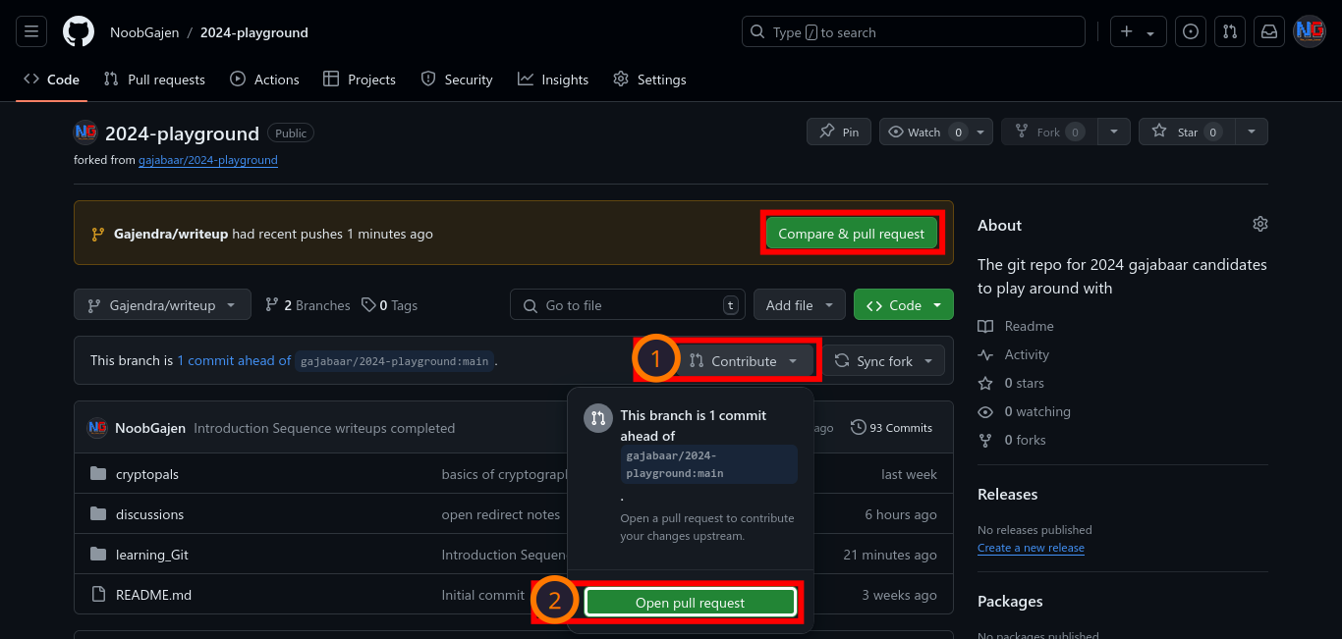Click the Fork button

pos(1049,132)
